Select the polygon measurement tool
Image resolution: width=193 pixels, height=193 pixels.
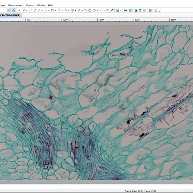coord(95,10)
